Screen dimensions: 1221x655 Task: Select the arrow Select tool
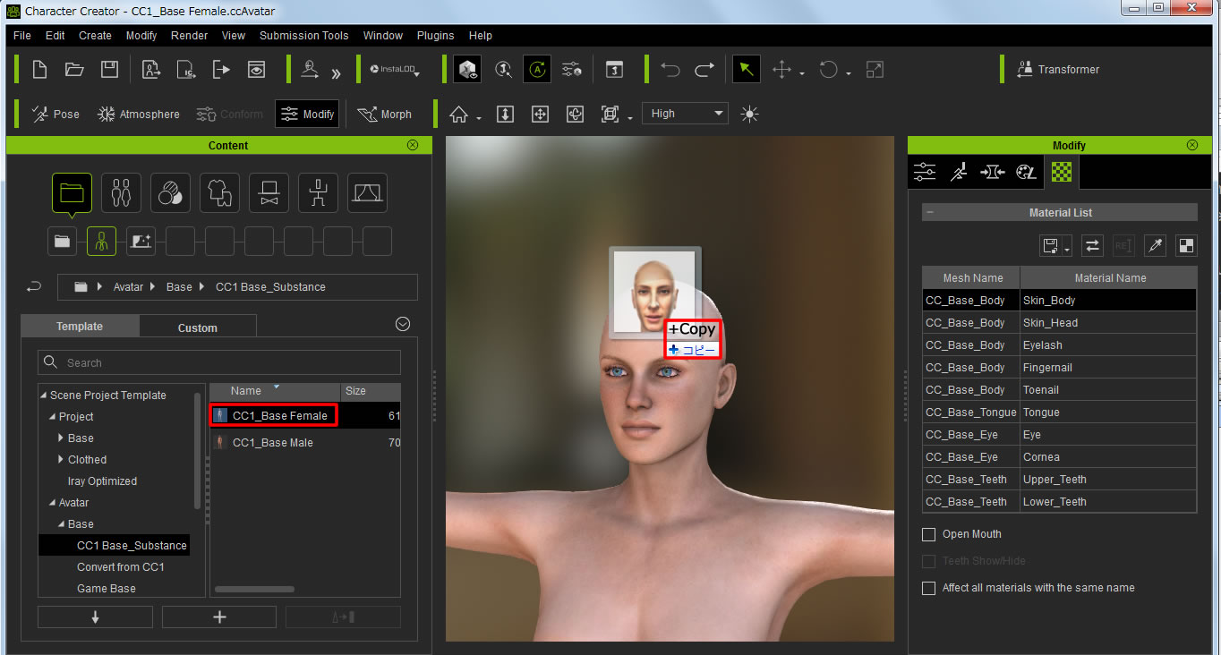click(746, 70)
